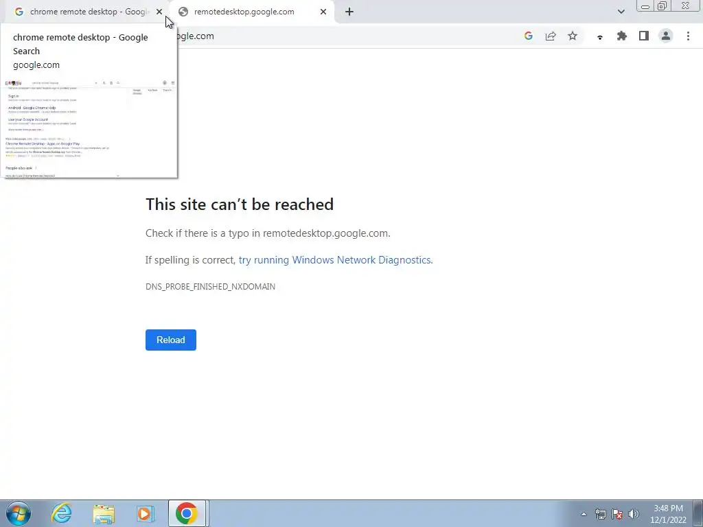Click the Chrome taskbar icon
The image size is (703, 527).
pos(187,513)
